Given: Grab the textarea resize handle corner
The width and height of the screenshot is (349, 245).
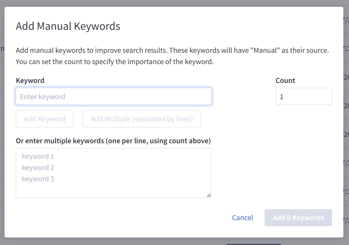Looking at the screenshot, I should [x=209, y=196].
